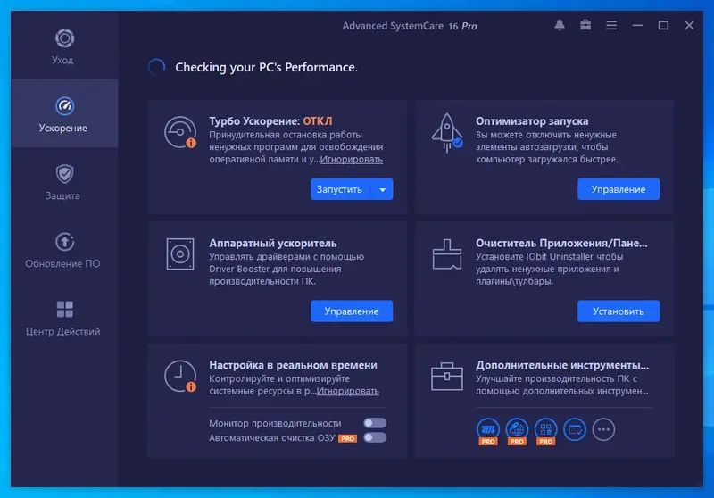Image resolution: width=714 pixels, height=498 pixels.
Task: Click Управление under Оптимизатор запуска
Action: (619, 189)
